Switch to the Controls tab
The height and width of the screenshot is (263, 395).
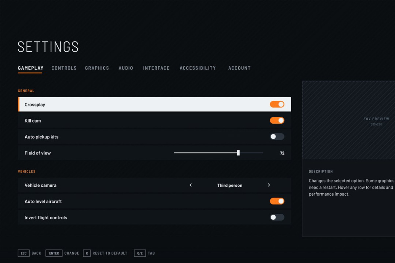click(64, 68)
